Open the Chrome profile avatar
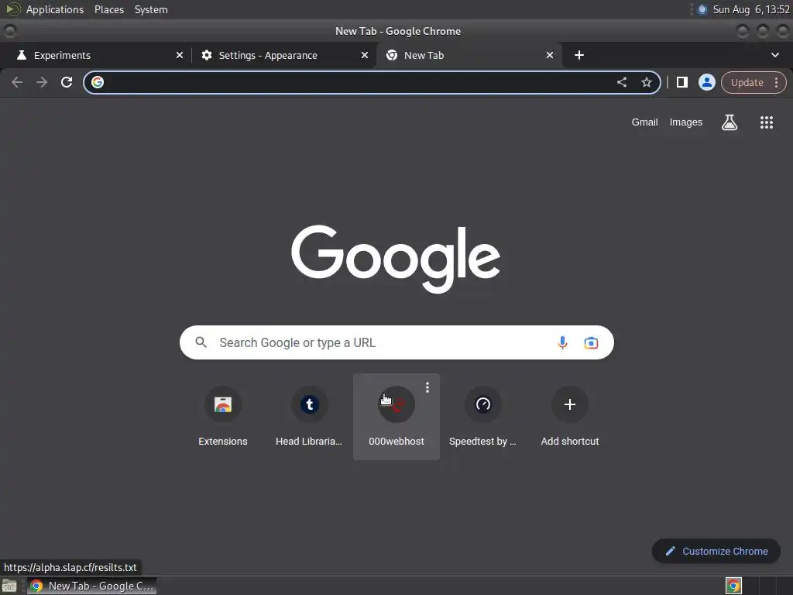The height and width of the screenshot is (595, 793). (706, 82)
